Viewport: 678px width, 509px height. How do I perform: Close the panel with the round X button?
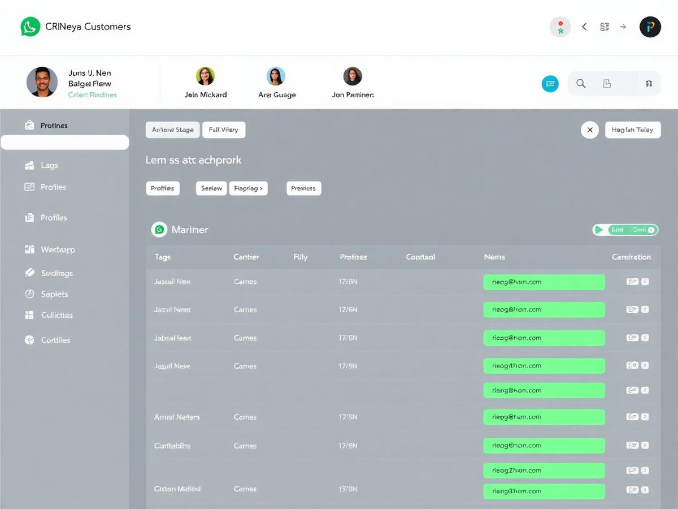pos(590,130)
